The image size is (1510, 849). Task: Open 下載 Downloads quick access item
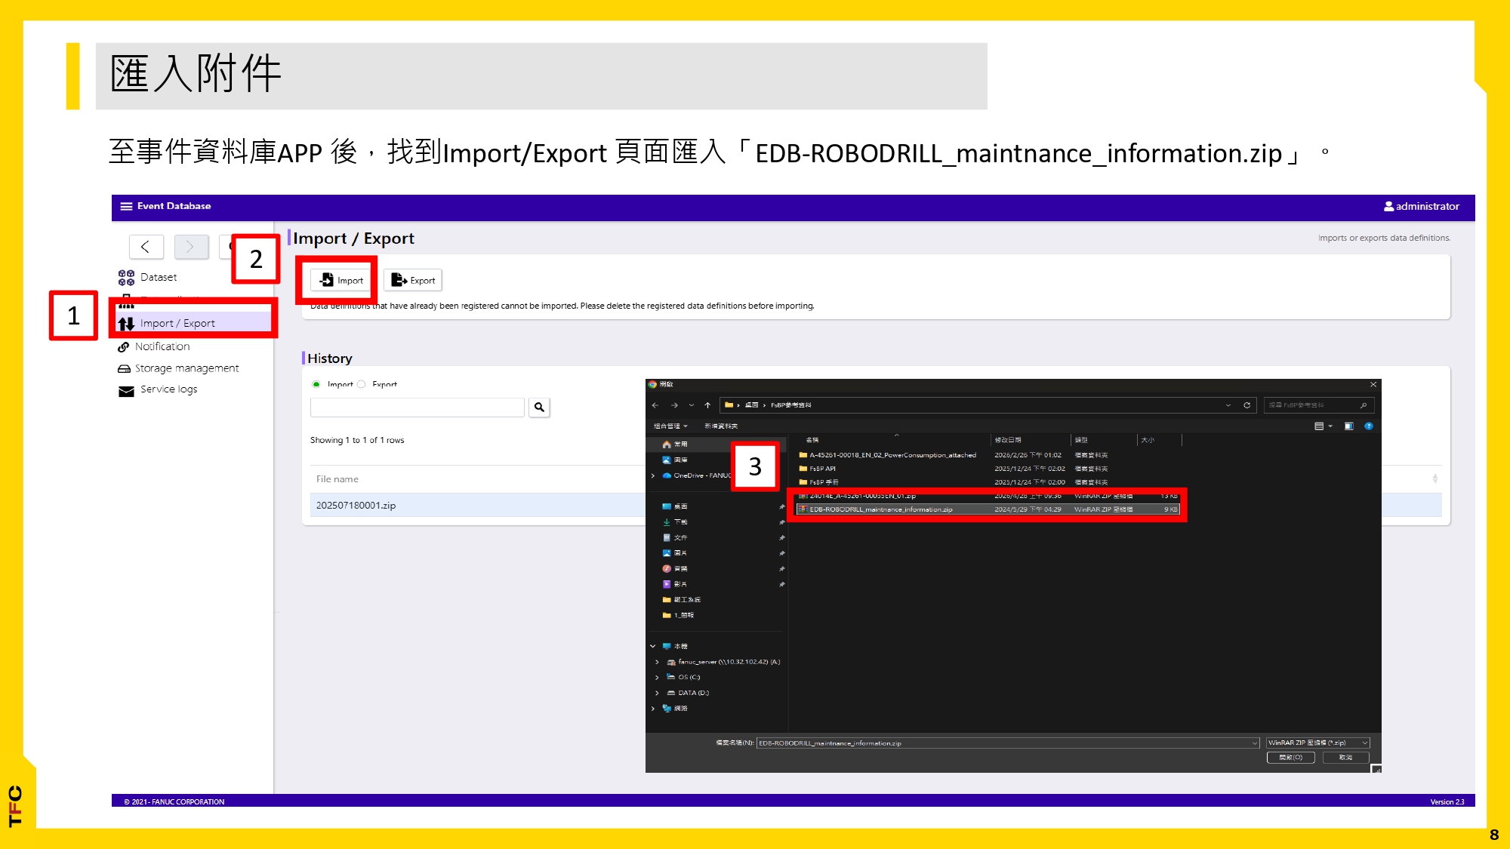click(676, 522)
